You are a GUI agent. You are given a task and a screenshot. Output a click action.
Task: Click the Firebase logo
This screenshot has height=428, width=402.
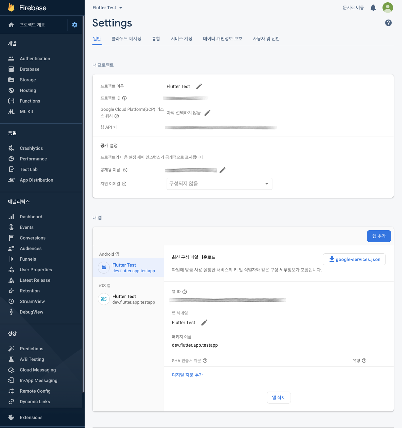[27, 8]
